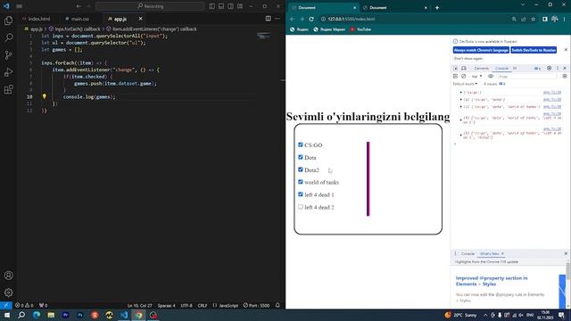
Task: Open Microsoft Edge from the taskbar
Action: click(x=37, y=315)
